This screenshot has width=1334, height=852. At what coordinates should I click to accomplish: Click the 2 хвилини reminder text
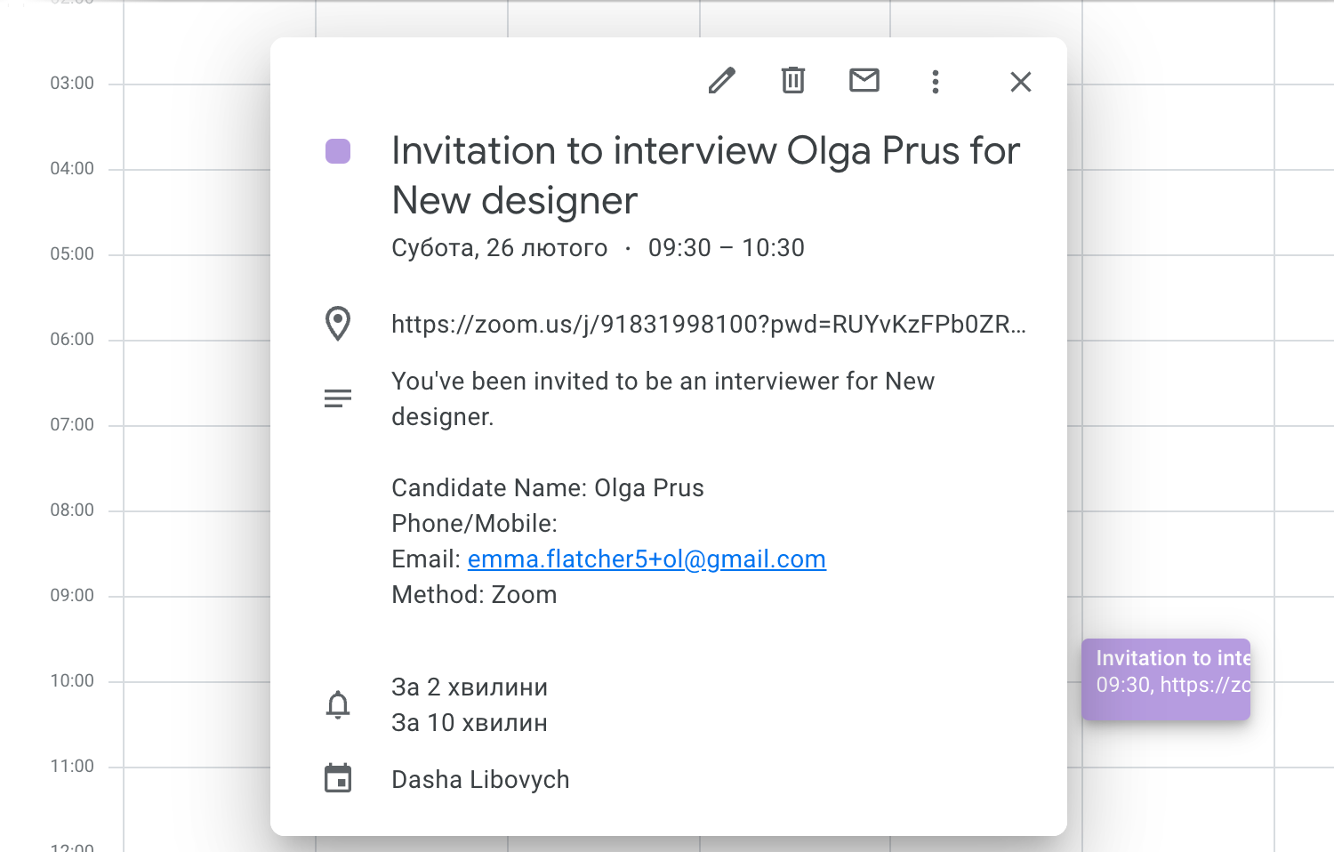(470, 687)
